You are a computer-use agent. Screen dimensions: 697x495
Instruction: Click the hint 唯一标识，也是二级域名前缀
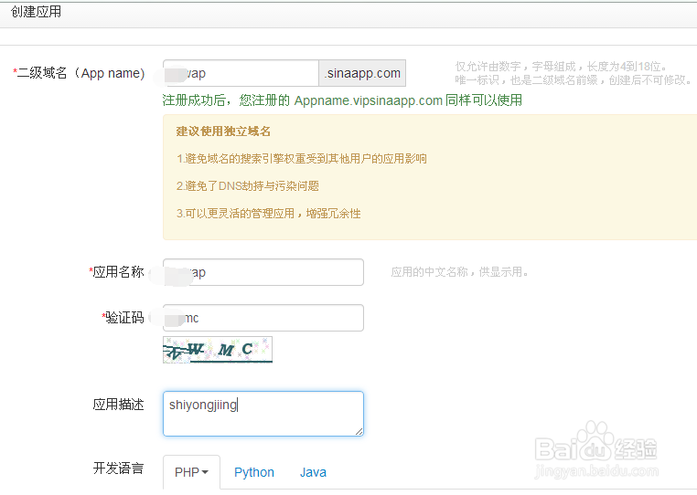click(574, 79)
